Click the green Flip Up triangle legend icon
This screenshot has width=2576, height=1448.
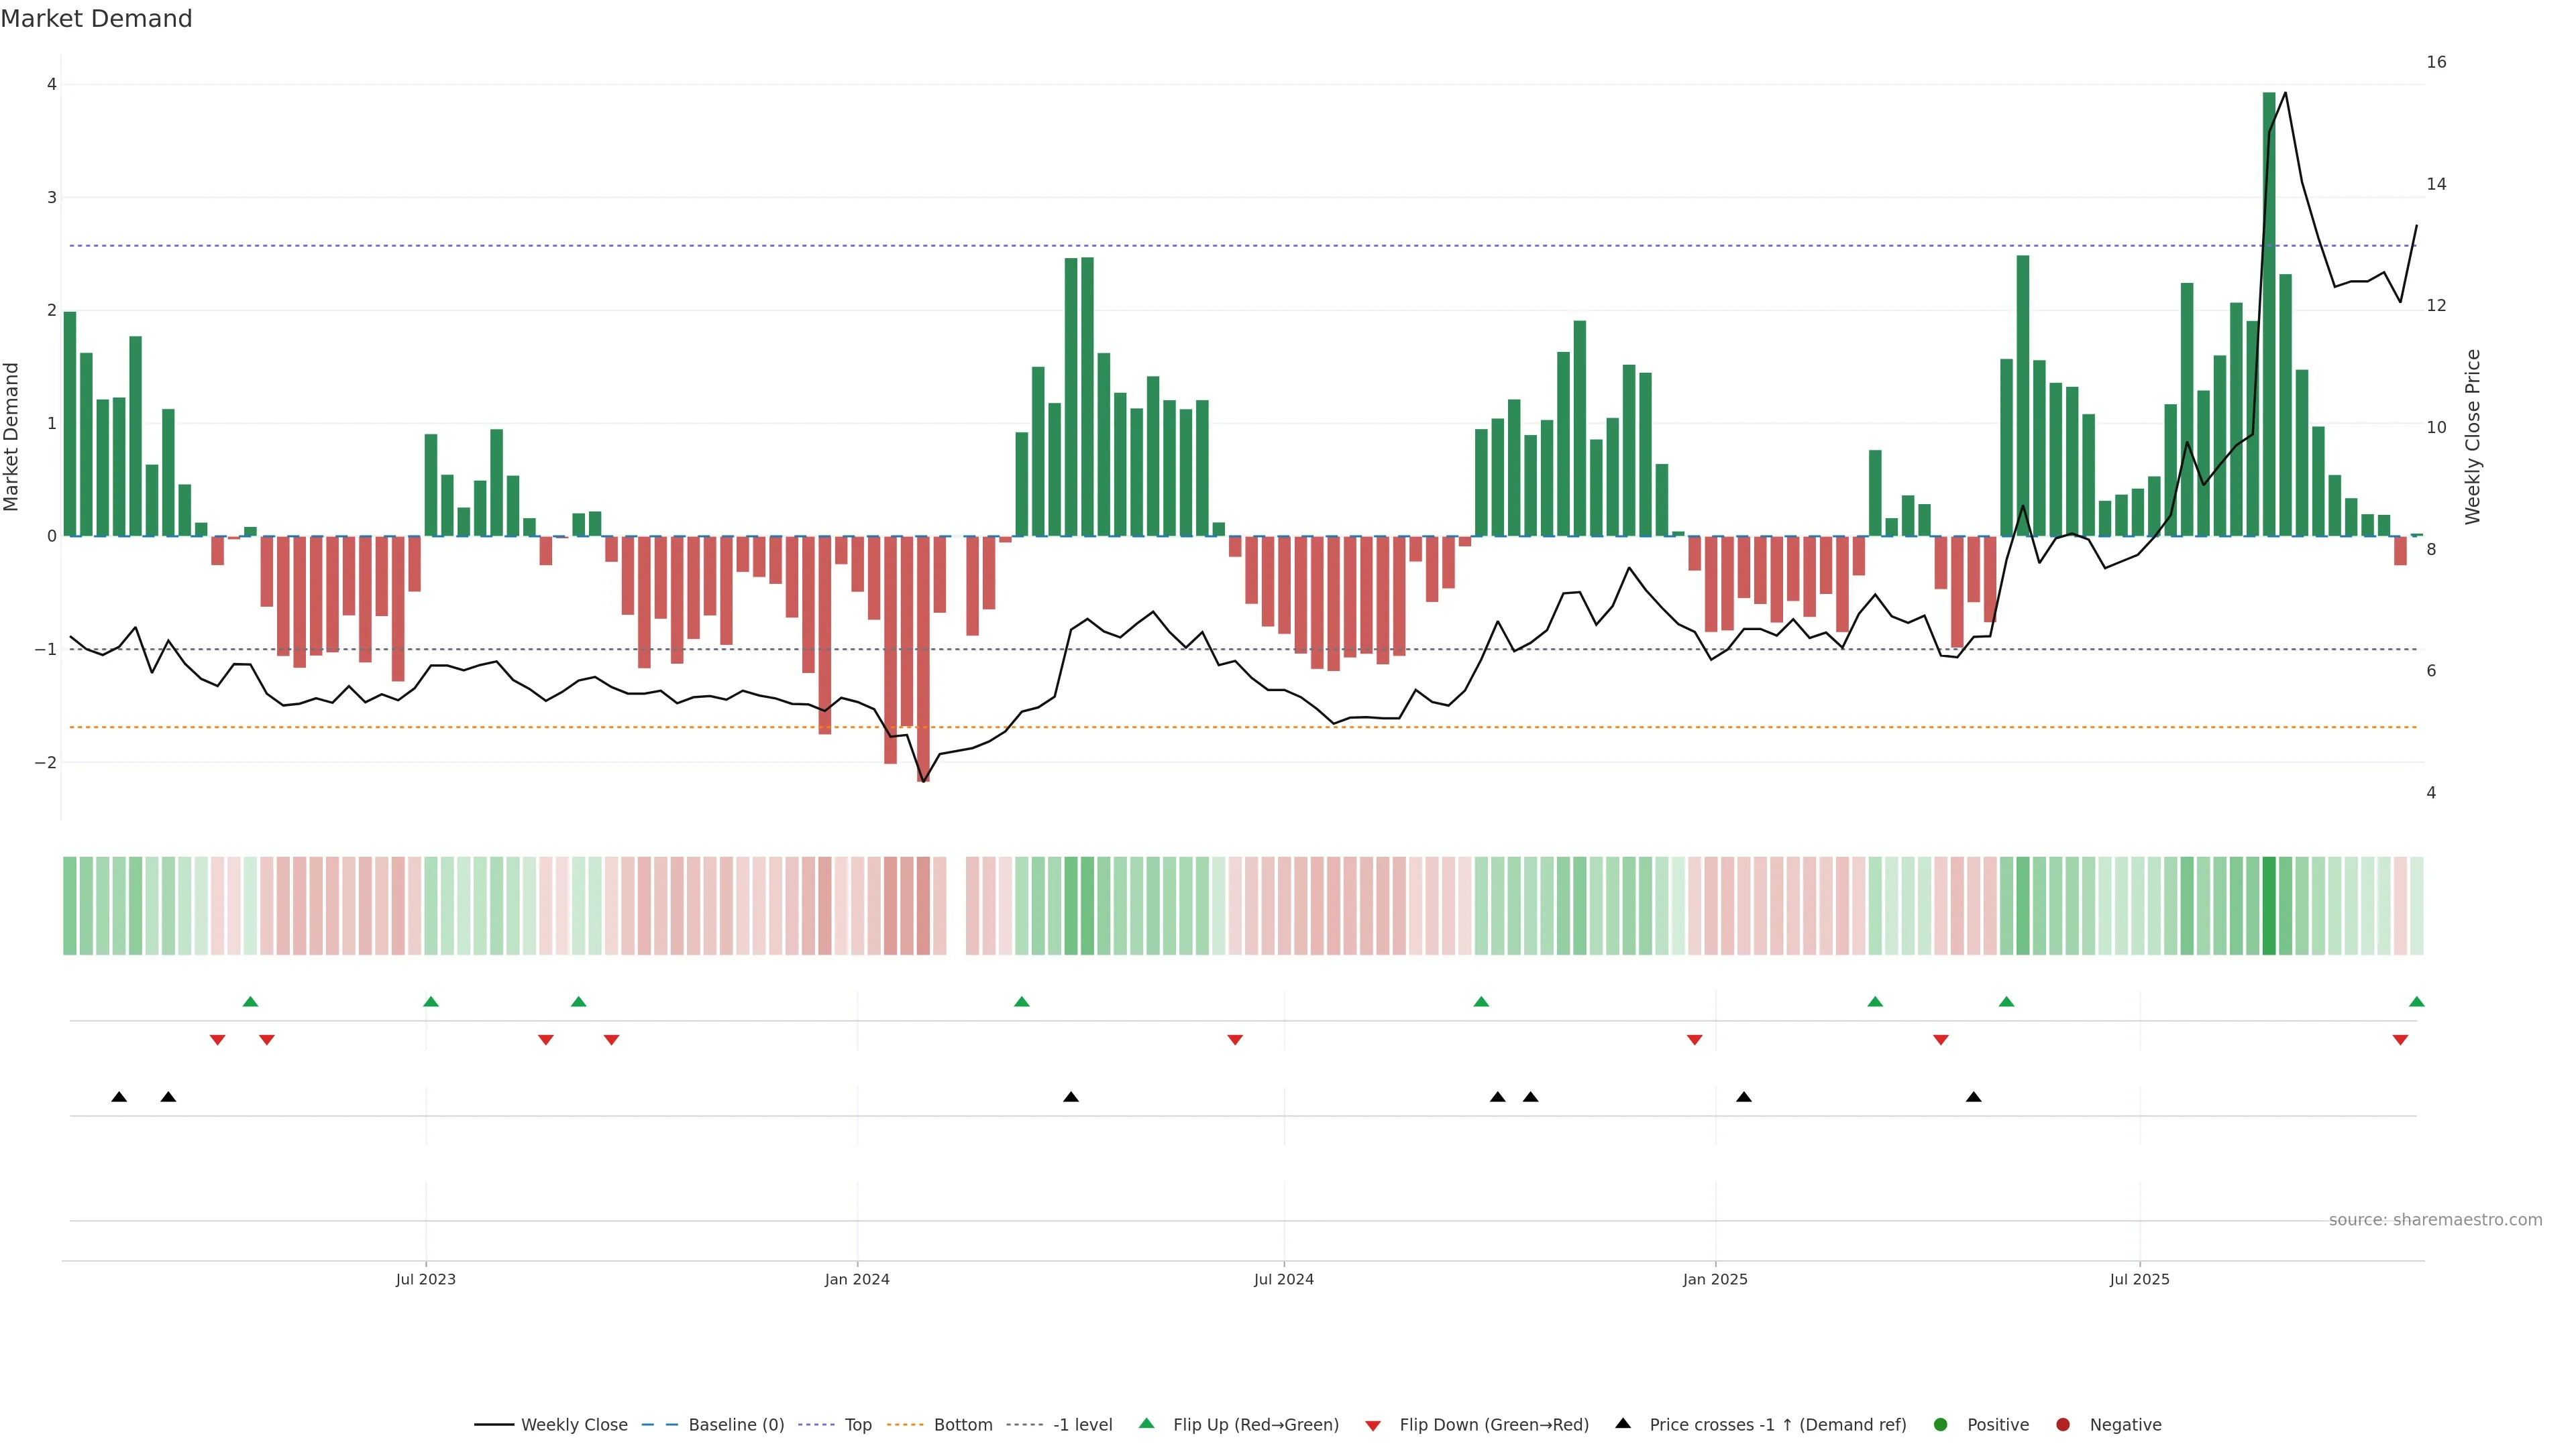pos(1147,1423)
